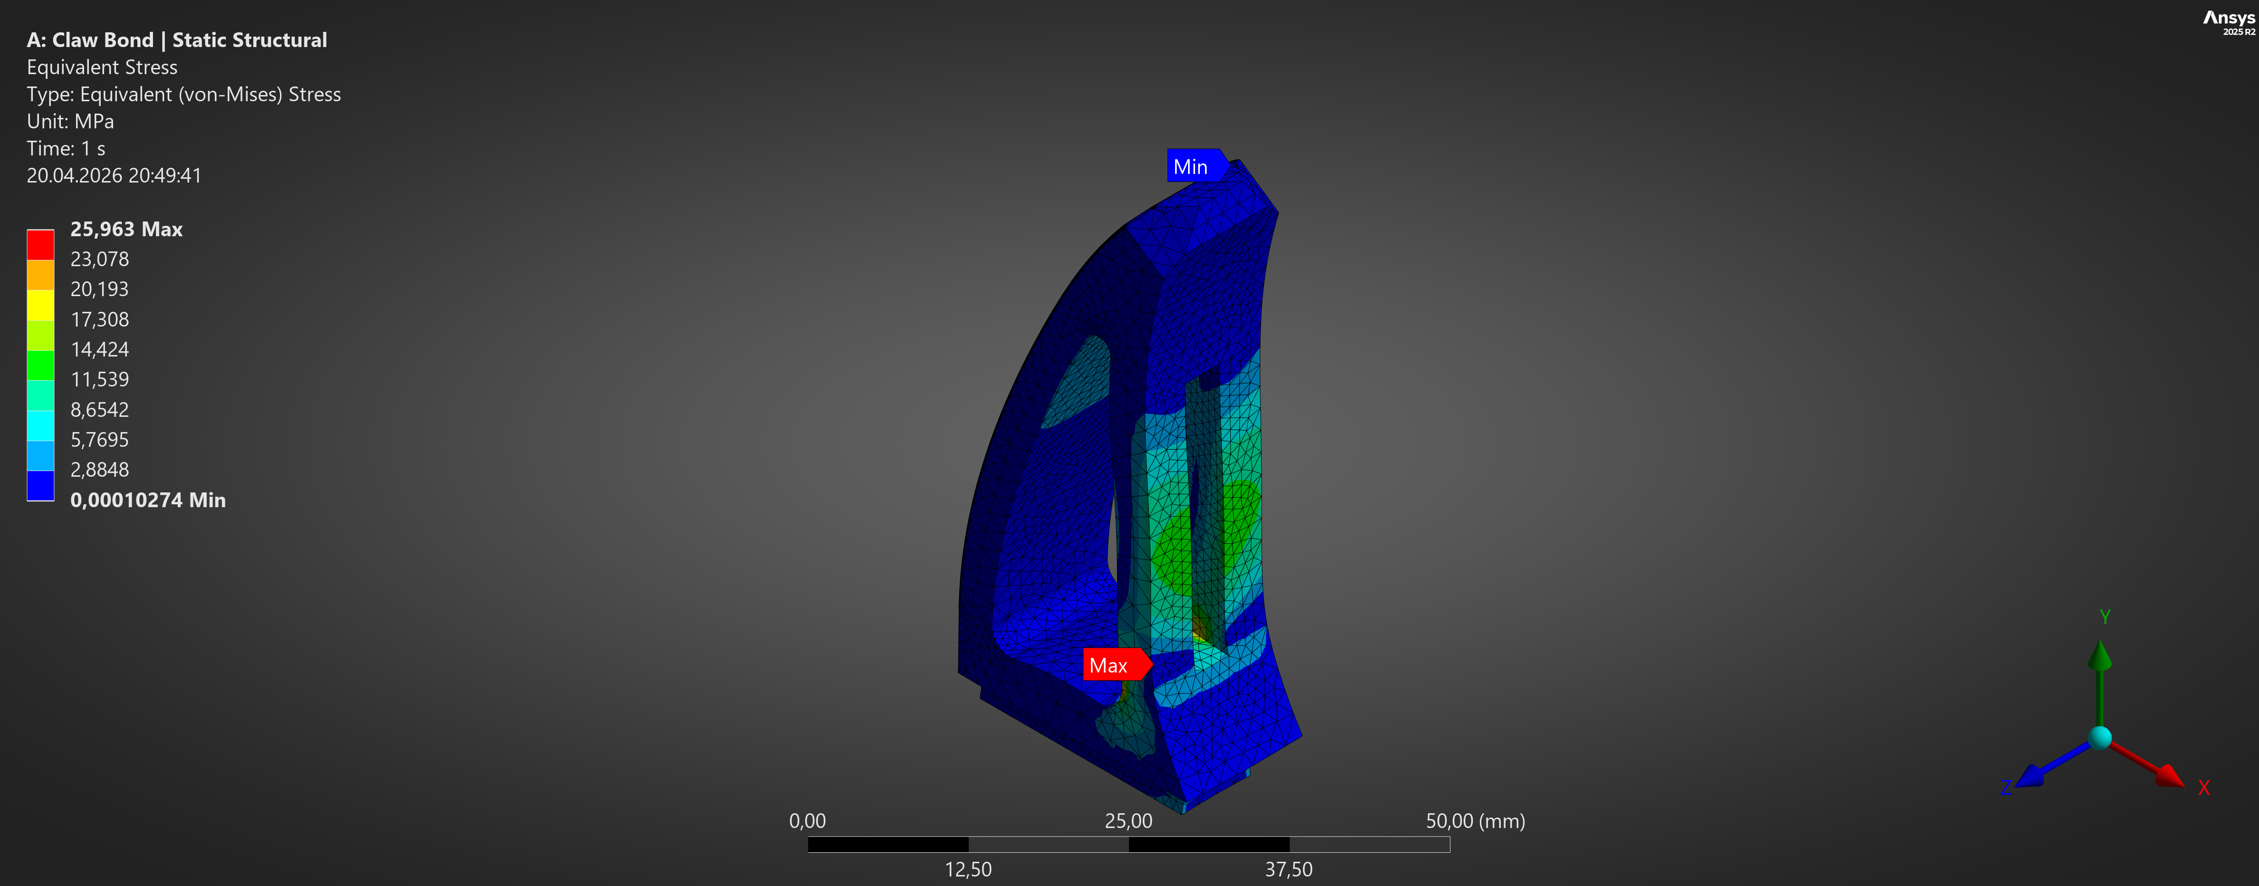Click the legend value 11,539
Screen dimensions: 2259x886
(99, 379)
